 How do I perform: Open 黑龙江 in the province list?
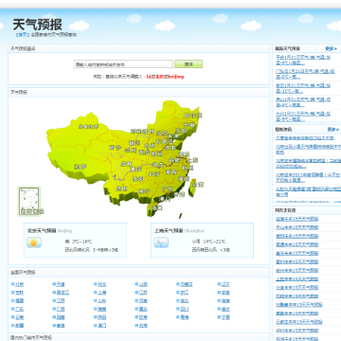(63, 293)
